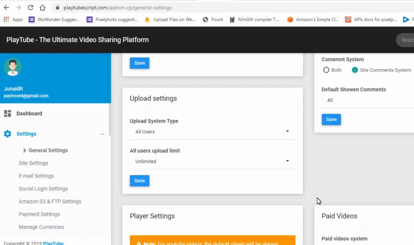The width and height of the screenshot is (414, 245).
Task: Click the sidebar scrollbar
Action: [110, 119]
